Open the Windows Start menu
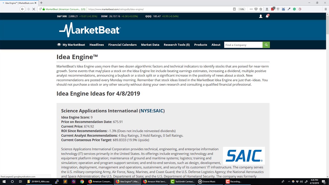This screenshot has width=329, height=185. [4, 181]
